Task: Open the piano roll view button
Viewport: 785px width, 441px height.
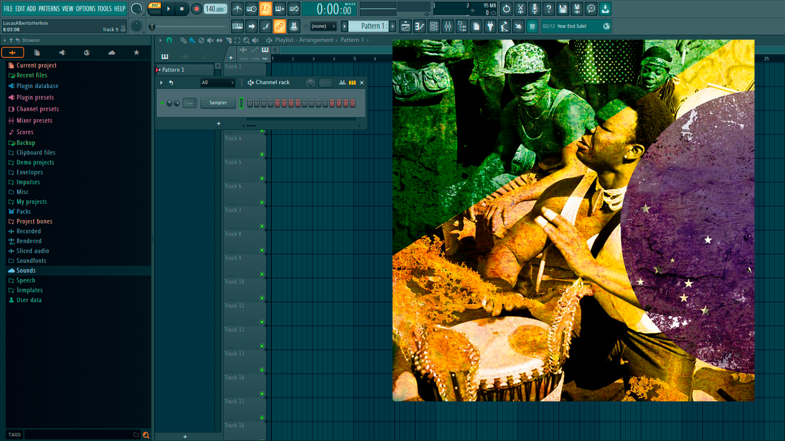Action: click(x=420, y=26)
